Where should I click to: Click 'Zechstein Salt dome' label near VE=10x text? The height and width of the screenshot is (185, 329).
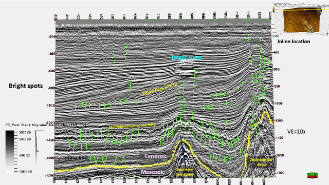pyautogui.click(x=262, y=162)
